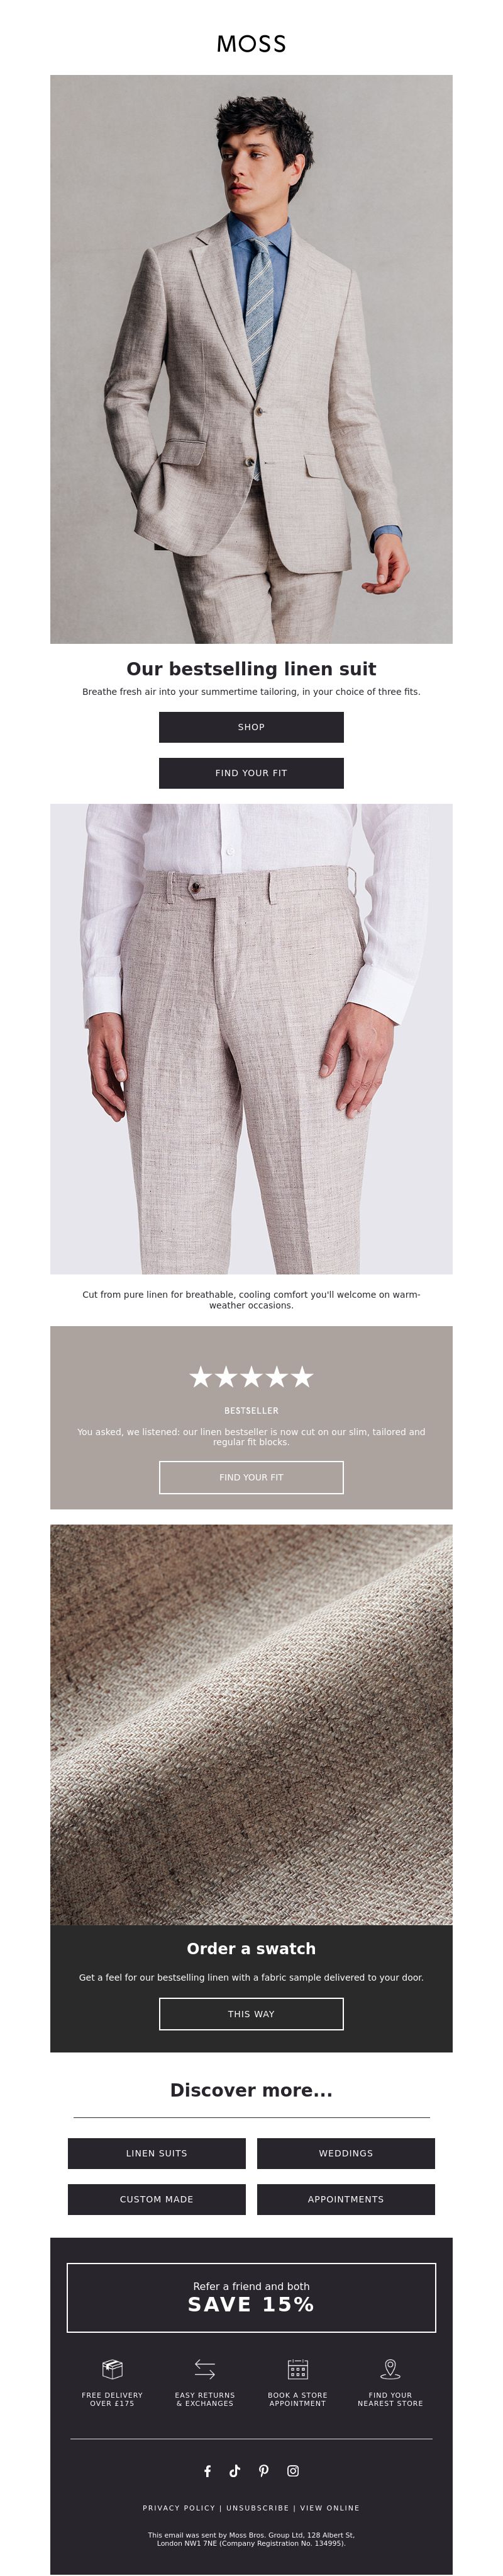Click the Instagram icon in footer
This screenshot has width=503, height=2576.
294,2471
